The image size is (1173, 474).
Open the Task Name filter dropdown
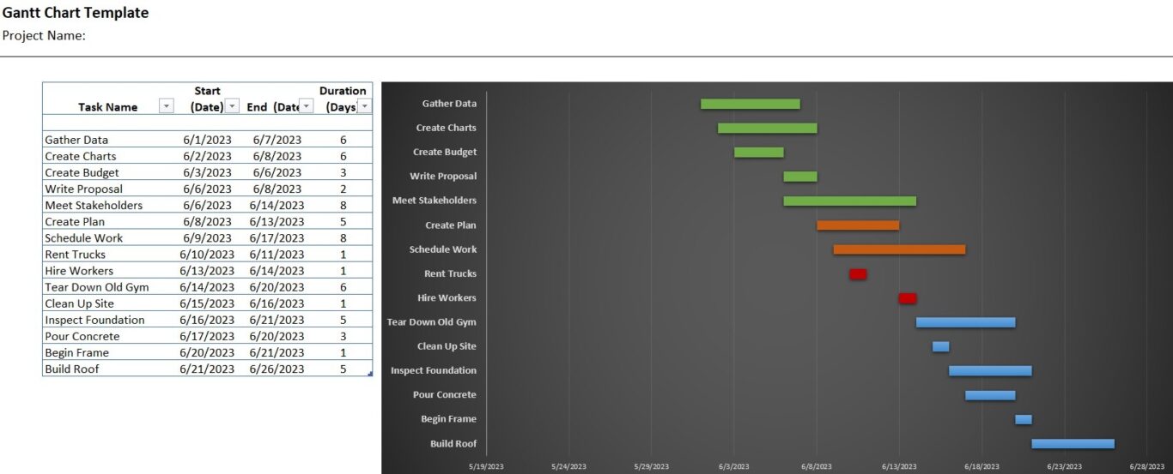coord(167,106)
